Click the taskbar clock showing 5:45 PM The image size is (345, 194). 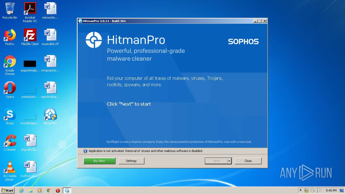pyautogui.click(x=331, y=190)
